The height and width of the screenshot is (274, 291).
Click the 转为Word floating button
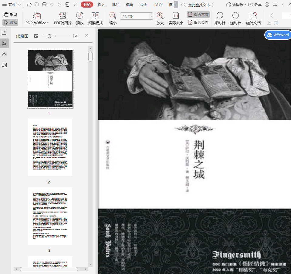[278, 35]
